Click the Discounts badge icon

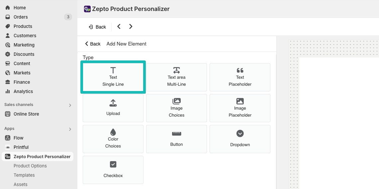[x=8, y=54]
